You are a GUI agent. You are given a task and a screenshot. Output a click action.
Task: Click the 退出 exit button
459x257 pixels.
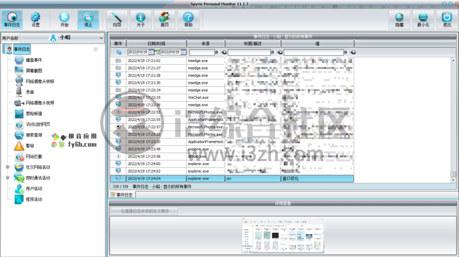pyautogui.click(x=447, y=20)
